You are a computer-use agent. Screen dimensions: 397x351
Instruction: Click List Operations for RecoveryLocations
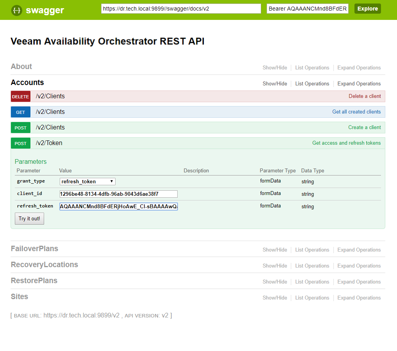coord(312,266)
